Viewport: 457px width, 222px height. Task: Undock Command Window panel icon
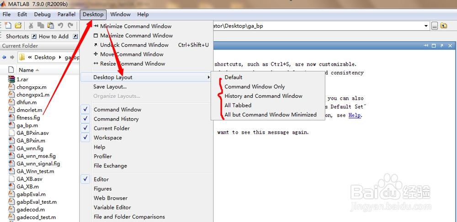click(x=441, y=46)
